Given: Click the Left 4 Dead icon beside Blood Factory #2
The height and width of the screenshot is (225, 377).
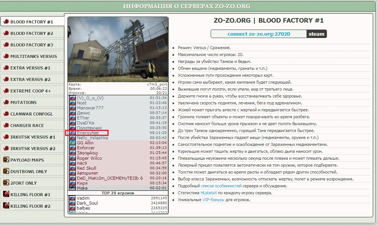Looking at the screenshot, I should pyautogui.click(x=6, y=33).
